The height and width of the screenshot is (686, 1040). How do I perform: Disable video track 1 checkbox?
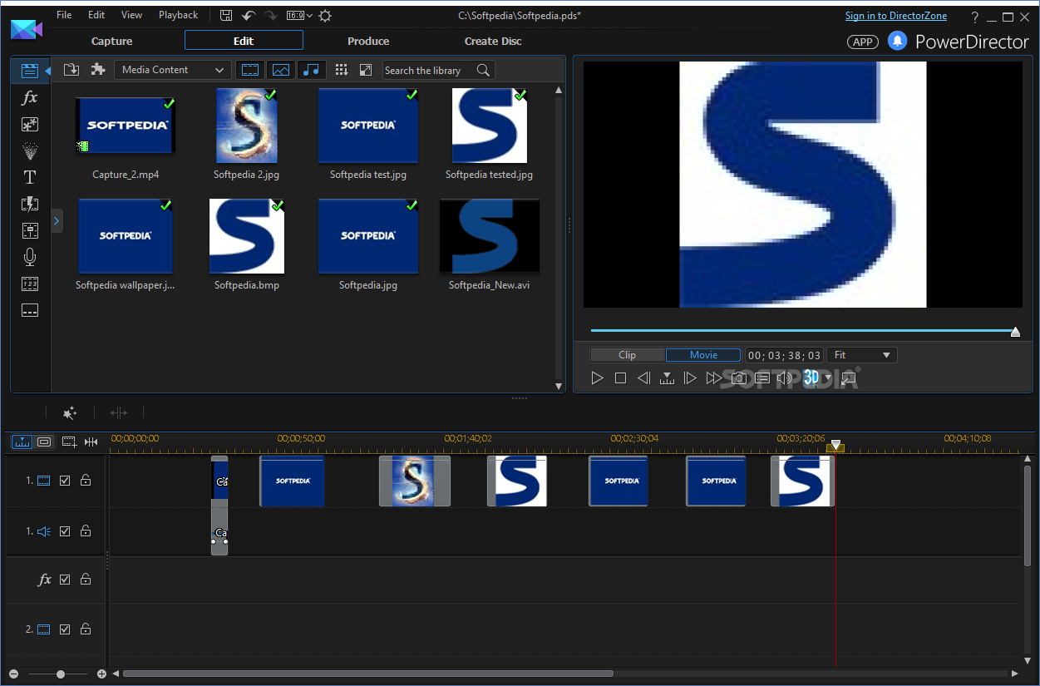(x=65, y=481)
